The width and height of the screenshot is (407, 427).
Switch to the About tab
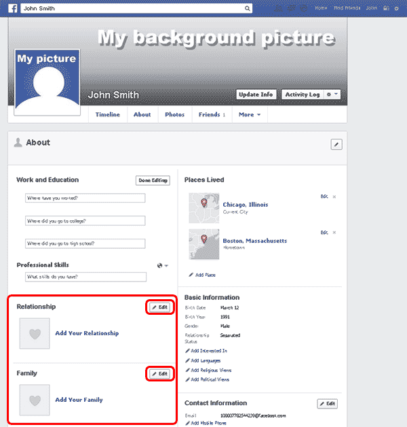[142, 115]
